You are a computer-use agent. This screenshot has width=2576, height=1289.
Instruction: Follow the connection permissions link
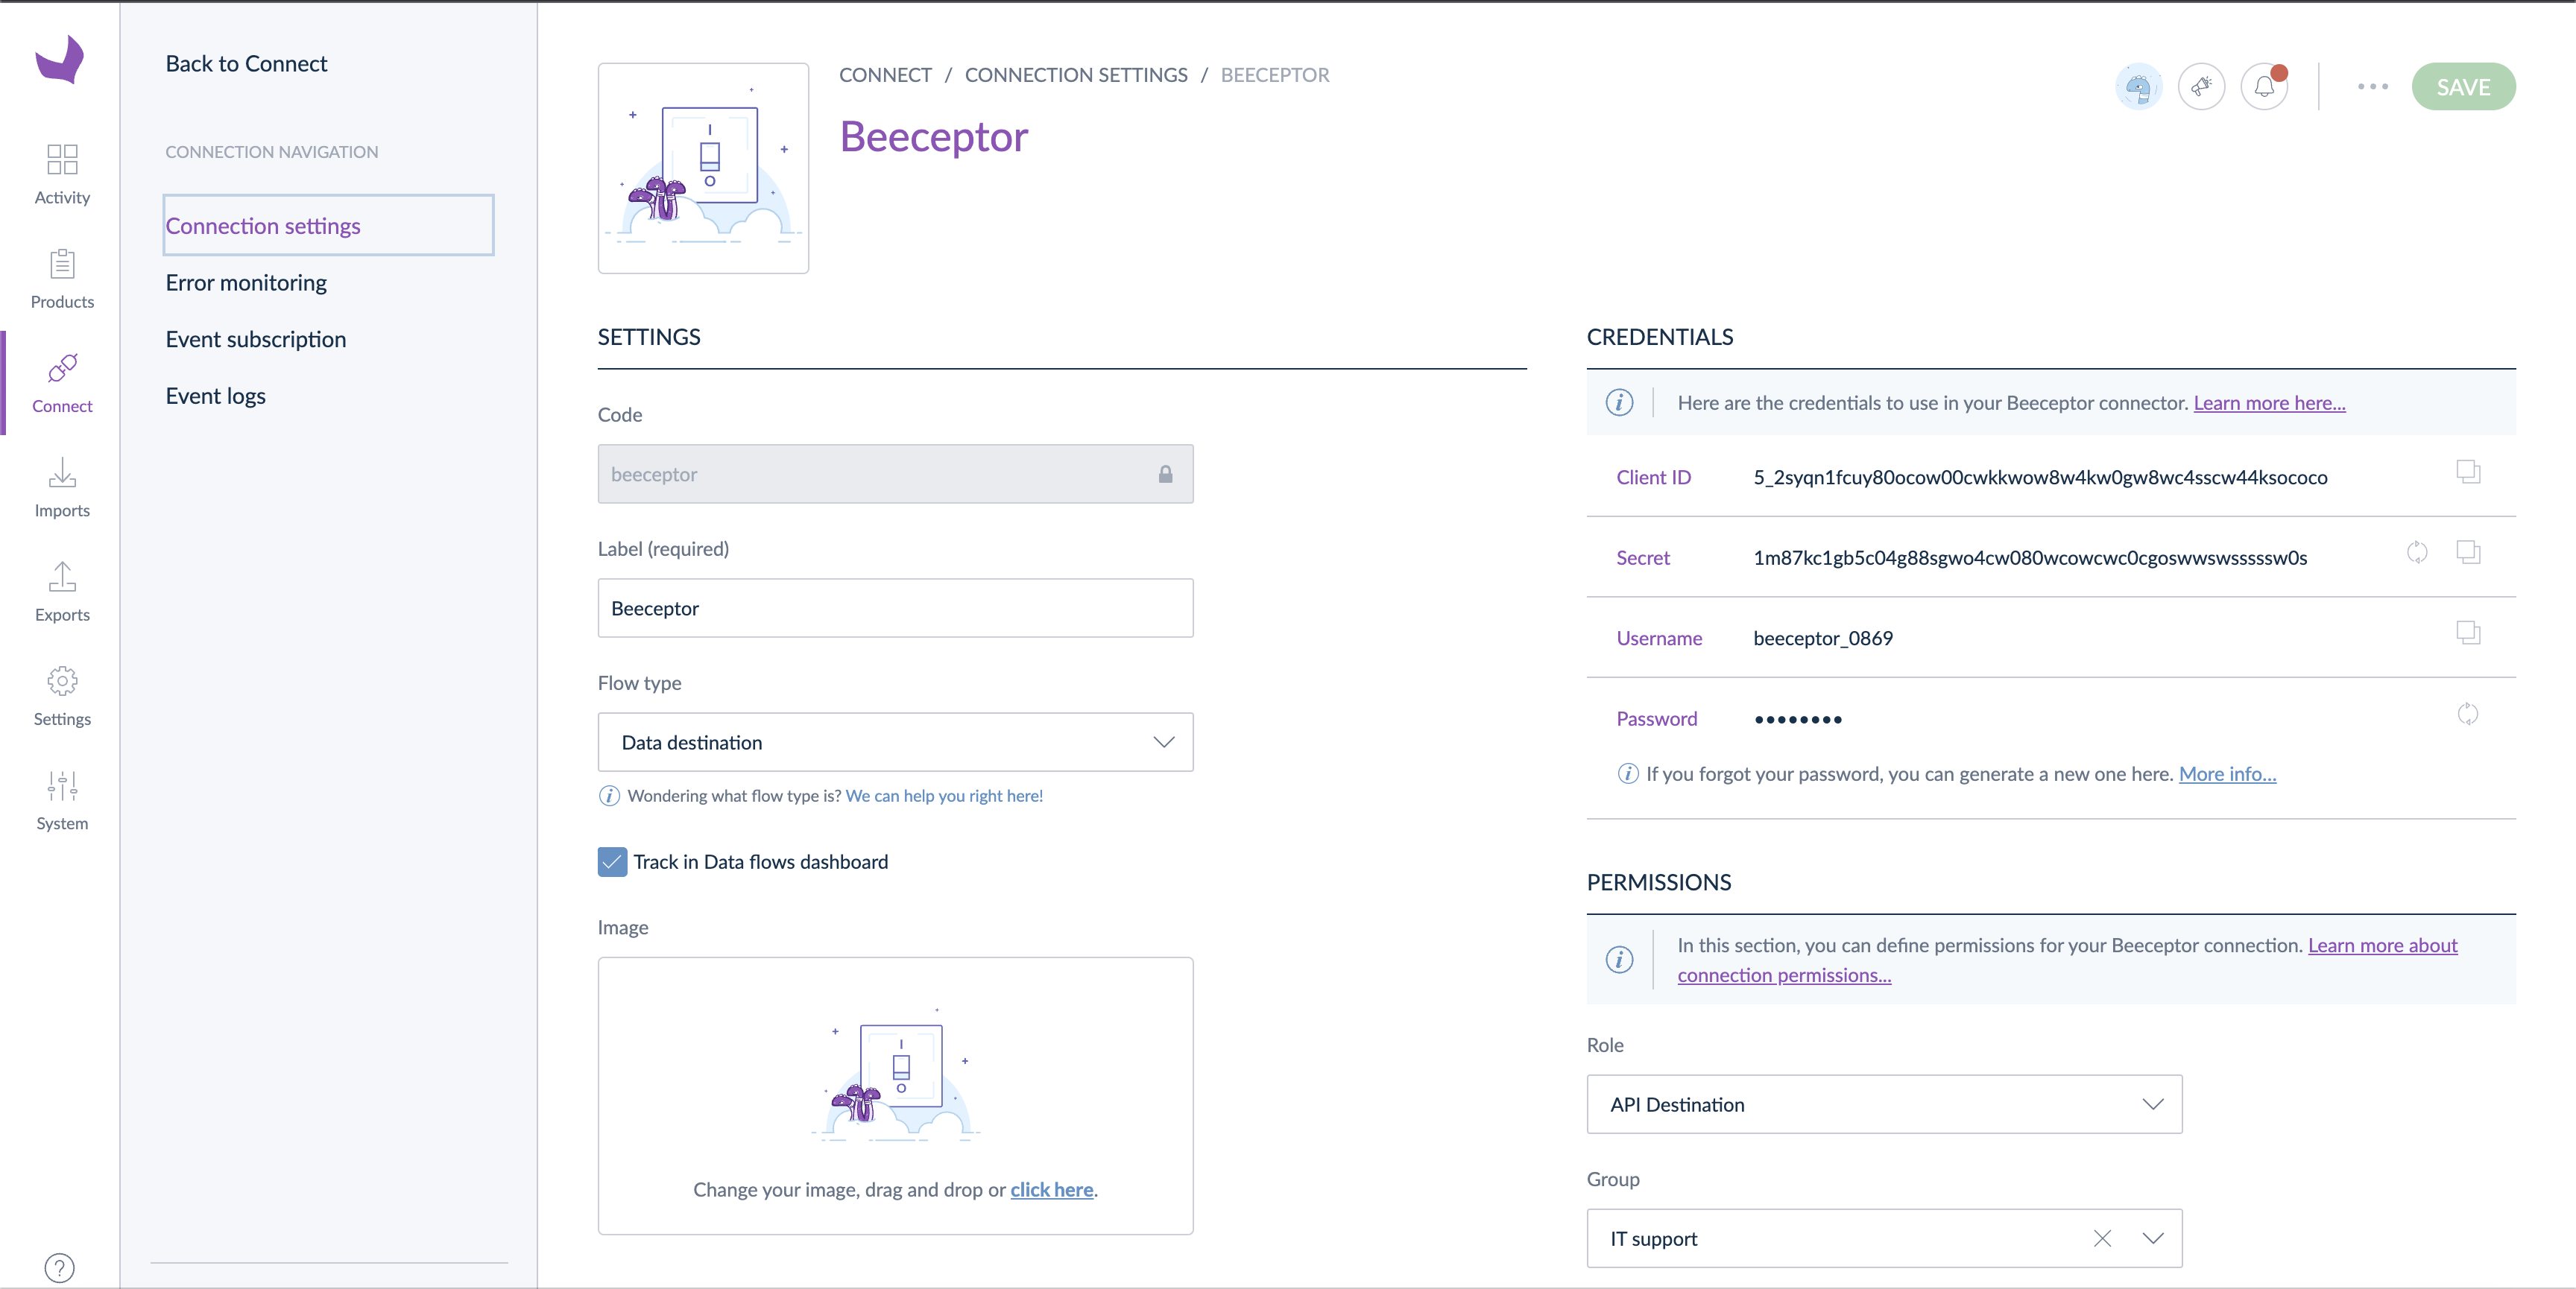[1783, 975]
